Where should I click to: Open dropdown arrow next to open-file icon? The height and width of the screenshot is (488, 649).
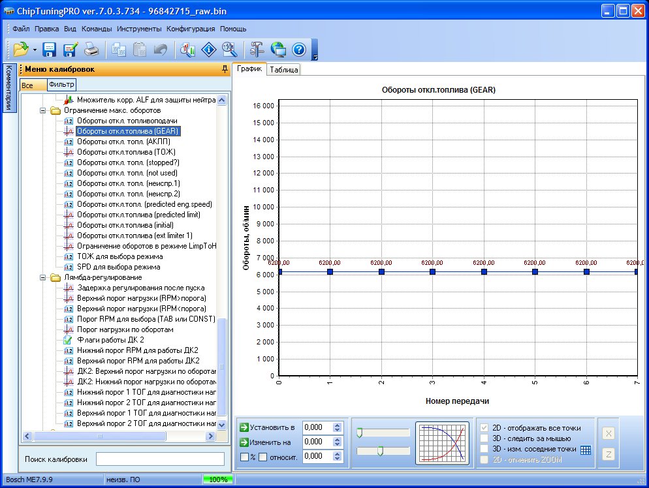point(35,50)
